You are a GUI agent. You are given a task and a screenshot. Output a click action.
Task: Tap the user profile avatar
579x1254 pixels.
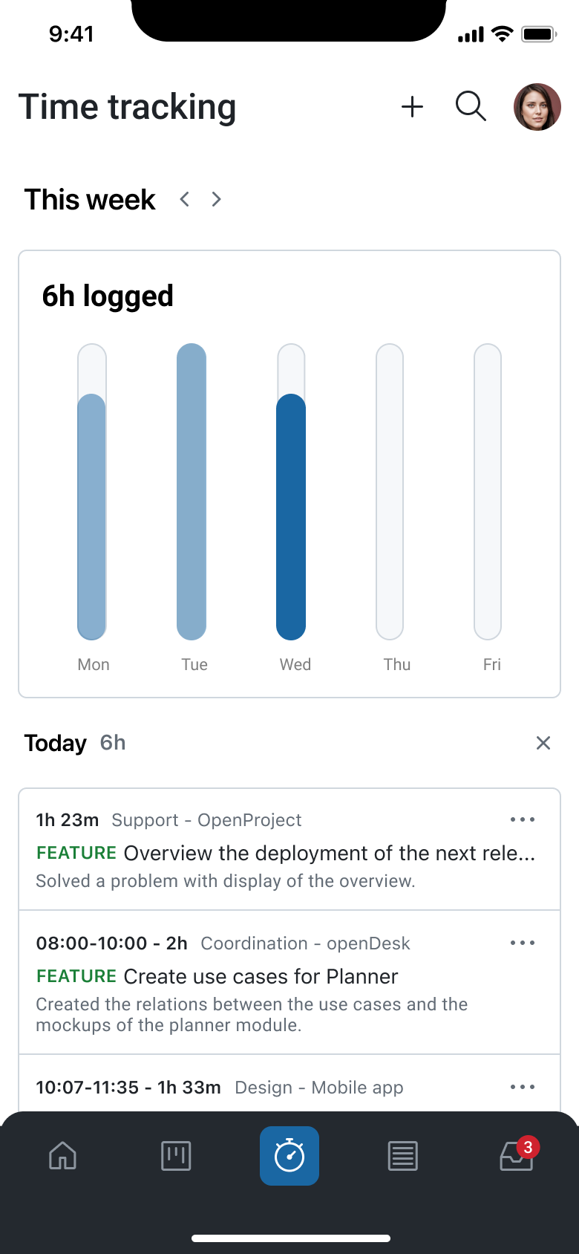(x=537, y=106)
